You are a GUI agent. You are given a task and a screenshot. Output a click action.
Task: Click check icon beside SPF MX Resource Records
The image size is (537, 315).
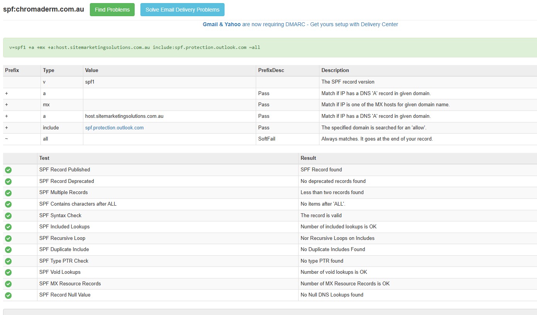point(8,284)
